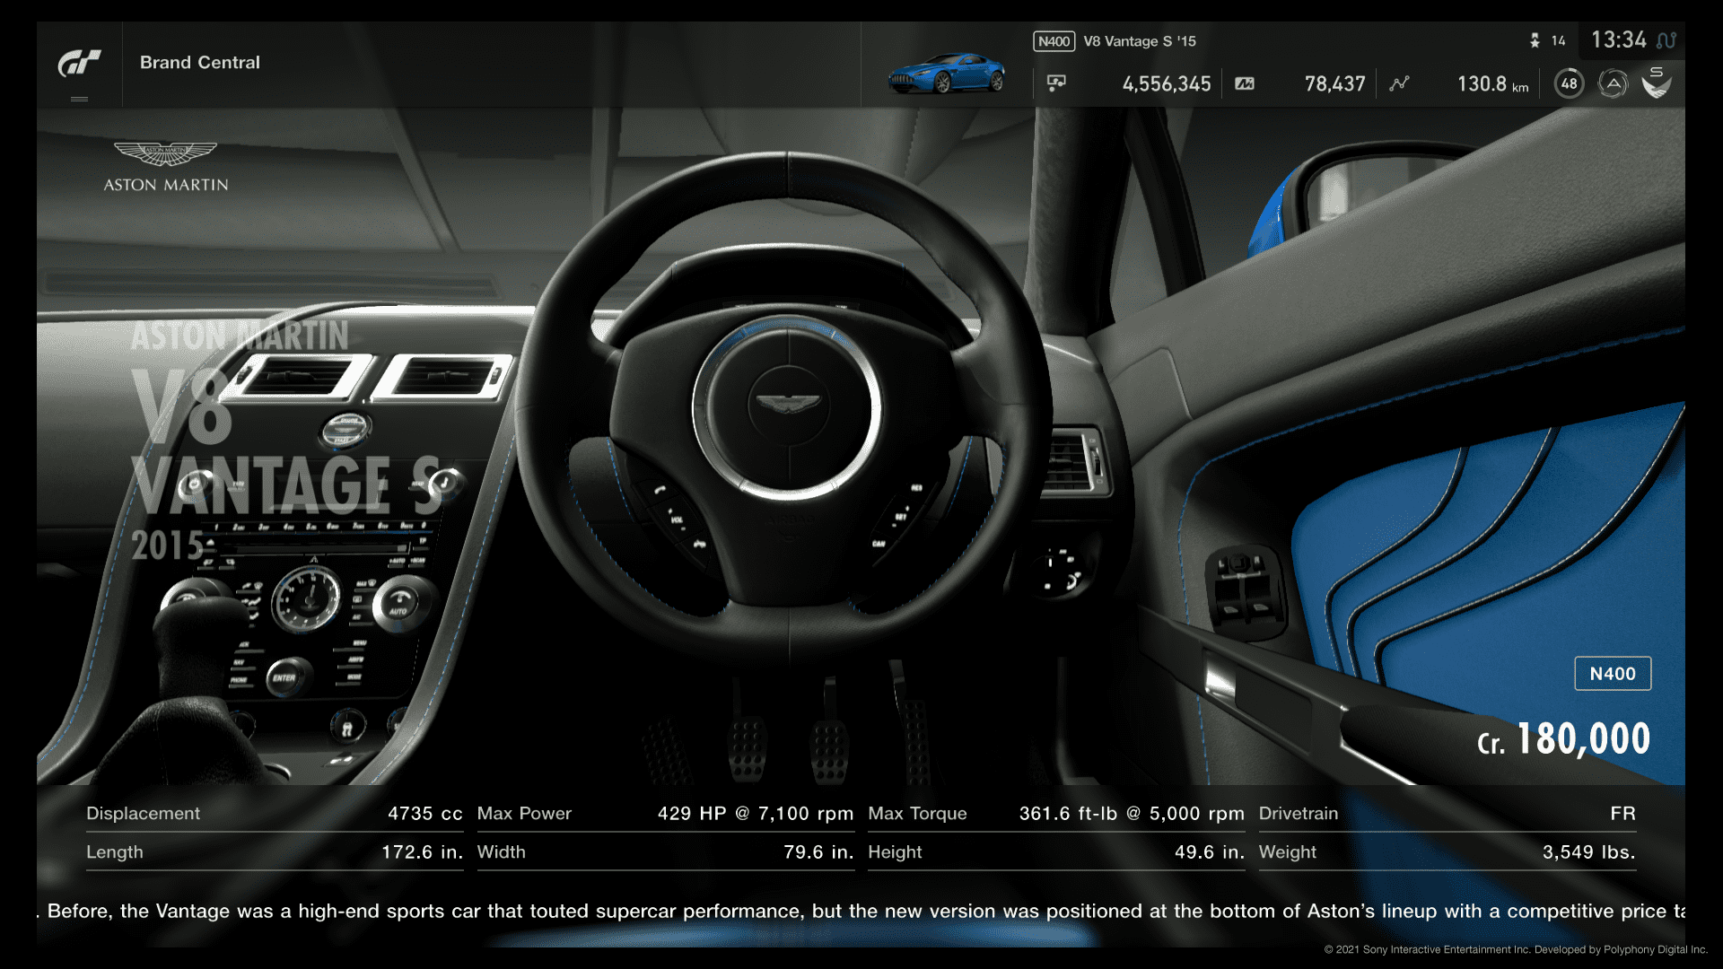The image size is (1723, 969).
Task: Click the online connection status icon
Action: pos(1666,40)
